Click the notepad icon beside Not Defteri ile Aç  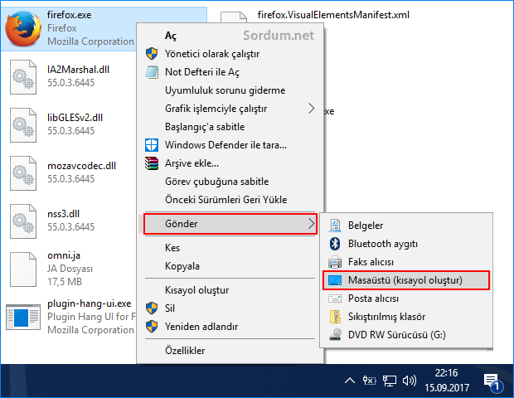pos(152,72)
